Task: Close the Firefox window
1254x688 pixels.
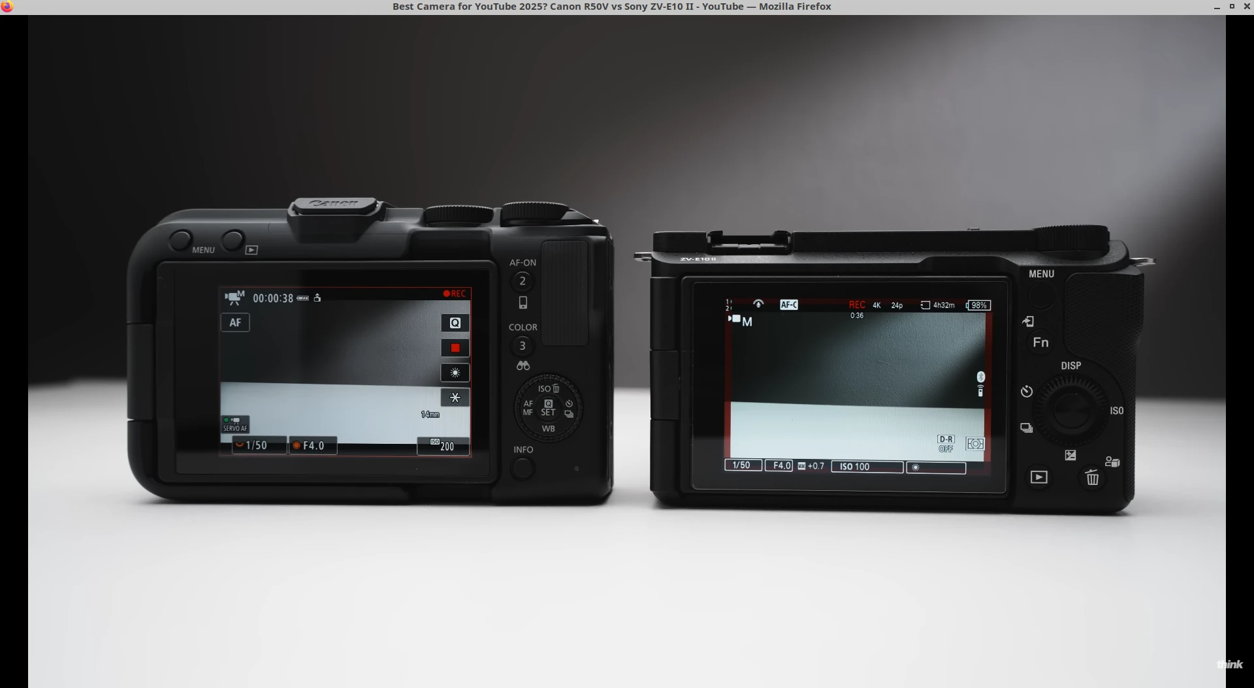Action: click(x=1247, y=7)
